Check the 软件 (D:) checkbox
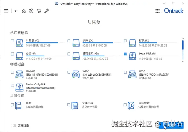 [69, 41]
